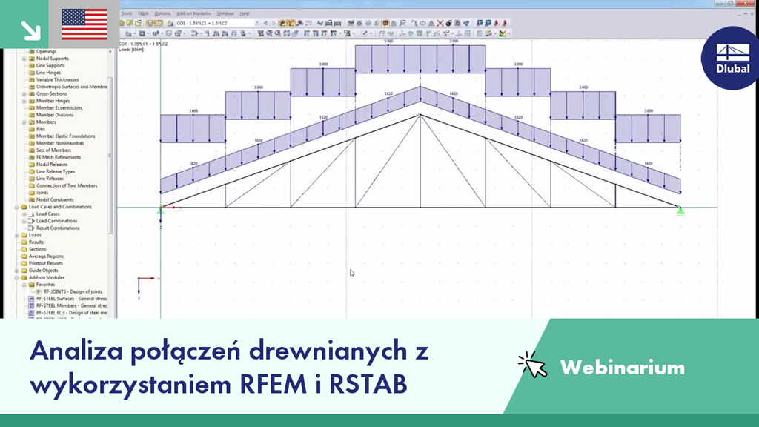
Task: Click the red X delete icon in toolbar
Action: 440,23
